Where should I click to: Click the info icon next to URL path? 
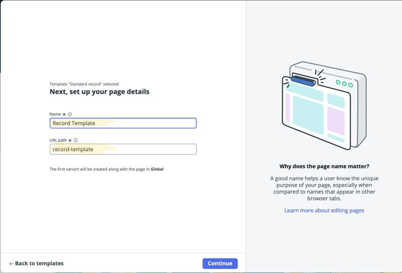click(76, 141)
